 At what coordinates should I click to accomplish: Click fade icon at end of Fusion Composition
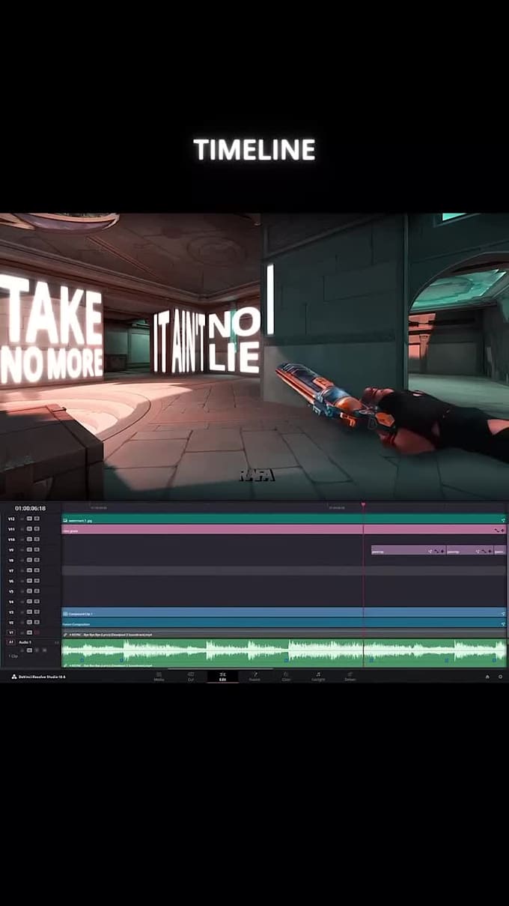[x=503, y=623]
